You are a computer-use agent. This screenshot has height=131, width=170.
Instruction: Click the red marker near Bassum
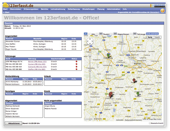coord(134,81)
